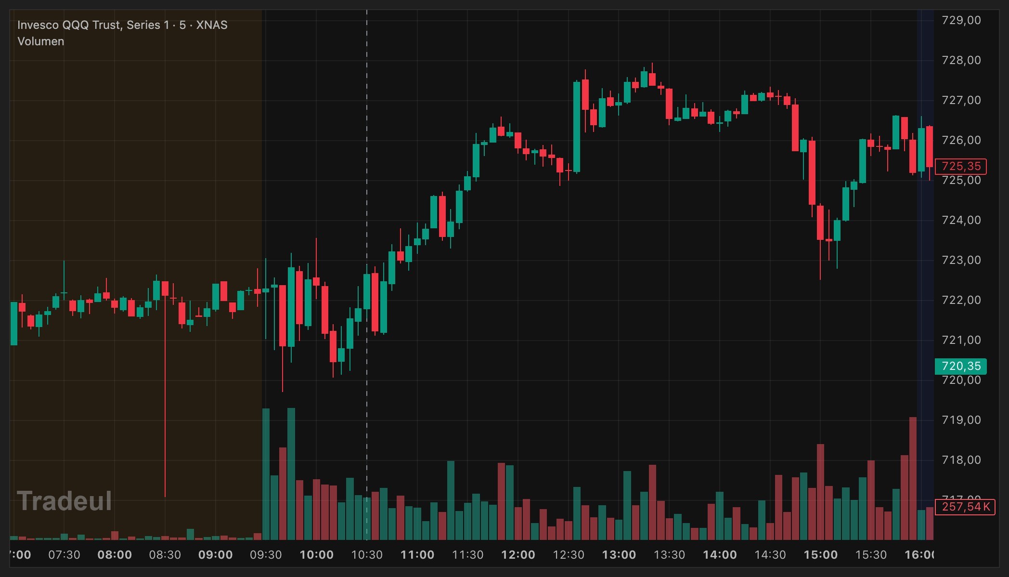The width and height of the screenshot is (1009, 577).
Task: Click the 14:00 time axis label
Action: 720,555
